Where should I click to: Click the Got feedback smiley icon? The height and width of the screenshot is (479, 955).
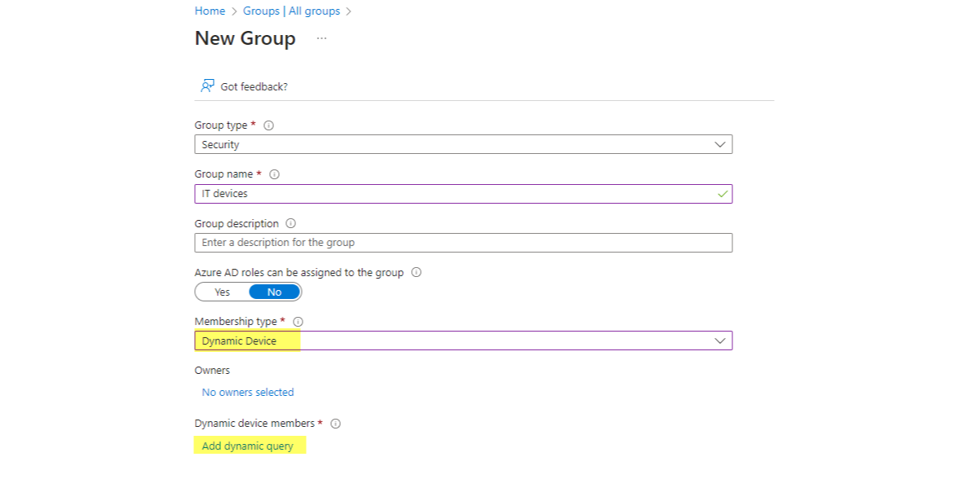pyautogui.click(x=206, y=86)
